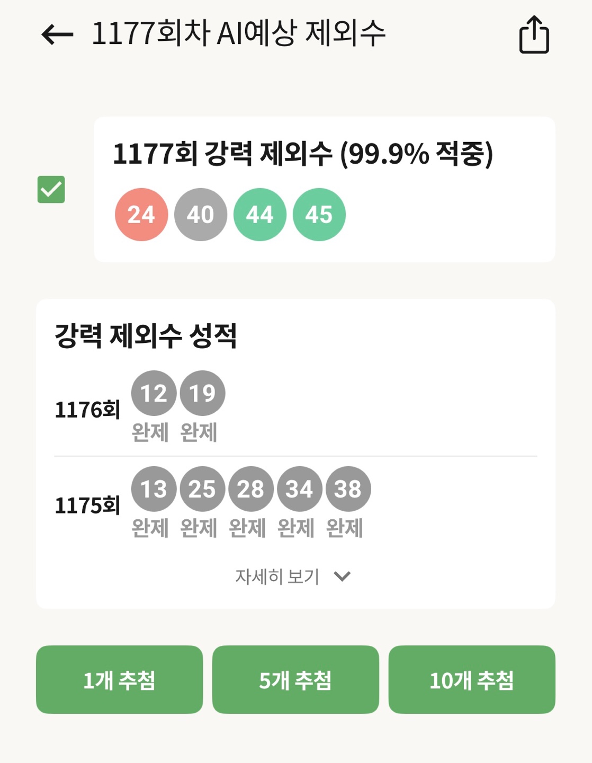
Task: Expand the 자세히 보기 chevron
Action: tap(343, 576)
